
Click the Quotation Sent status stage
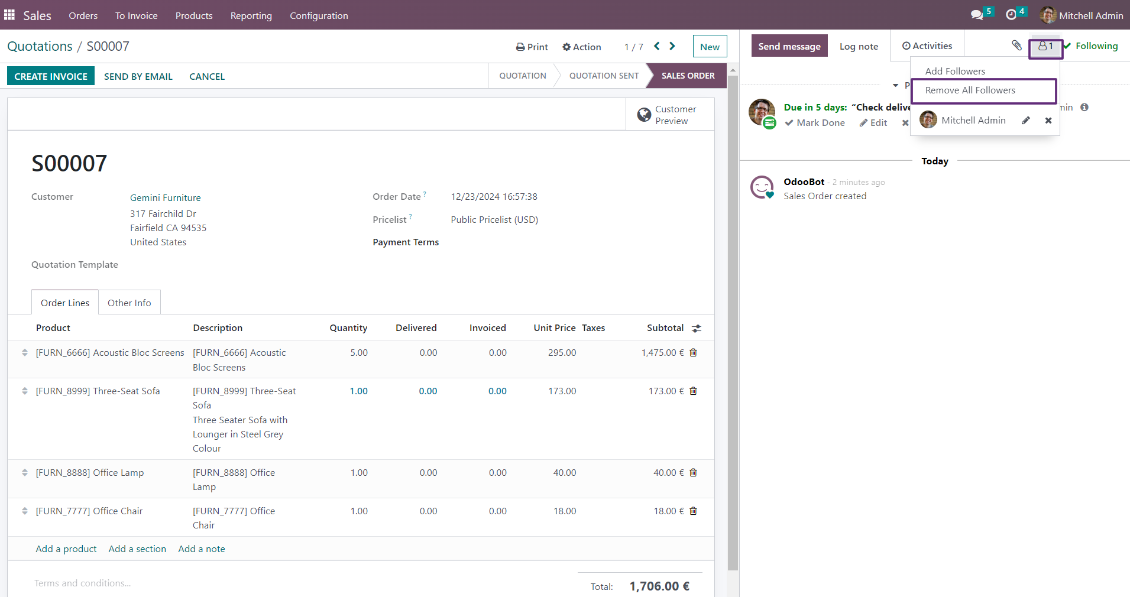(604, 76)
